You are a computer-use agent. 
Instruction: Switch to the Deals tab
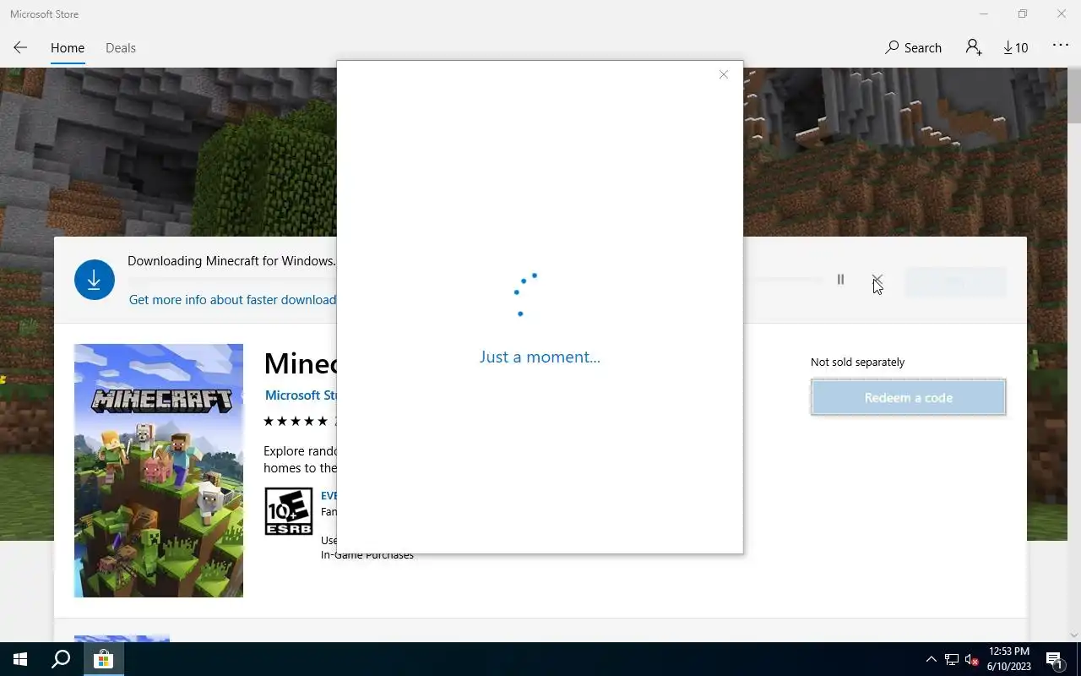click(121, 48)
